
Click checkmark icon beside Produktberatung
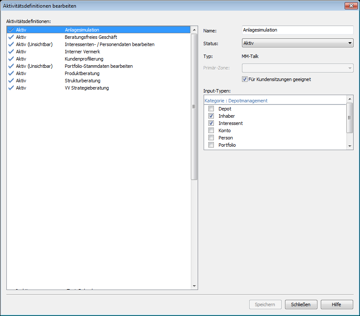pyautogui.click(x=11, y=73)
